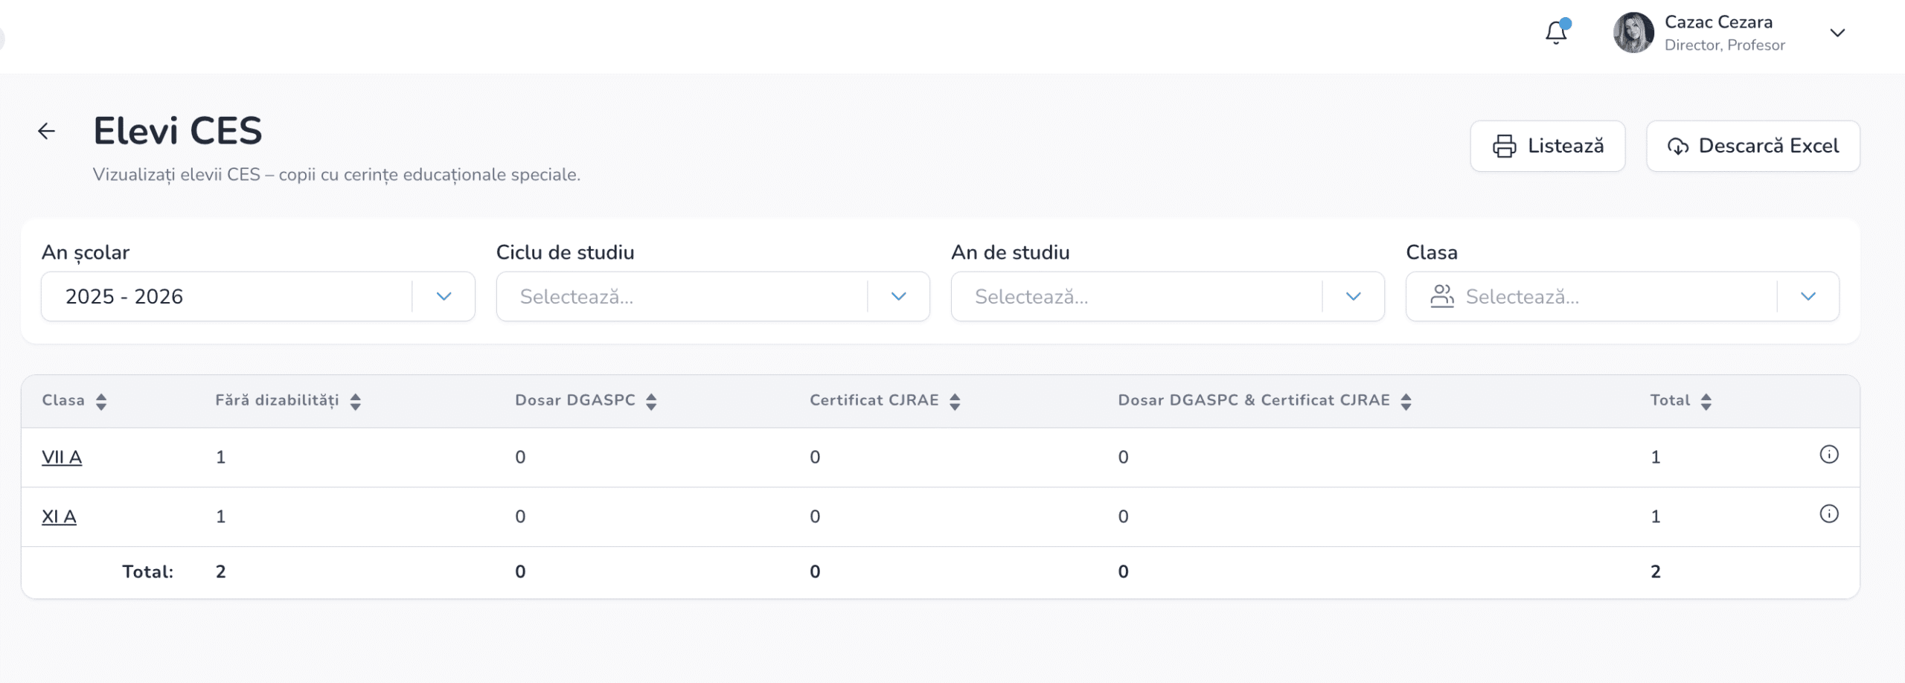Expand the user account menu chevron
The image size is (1905, 683).
click(x=1837, y=33)
